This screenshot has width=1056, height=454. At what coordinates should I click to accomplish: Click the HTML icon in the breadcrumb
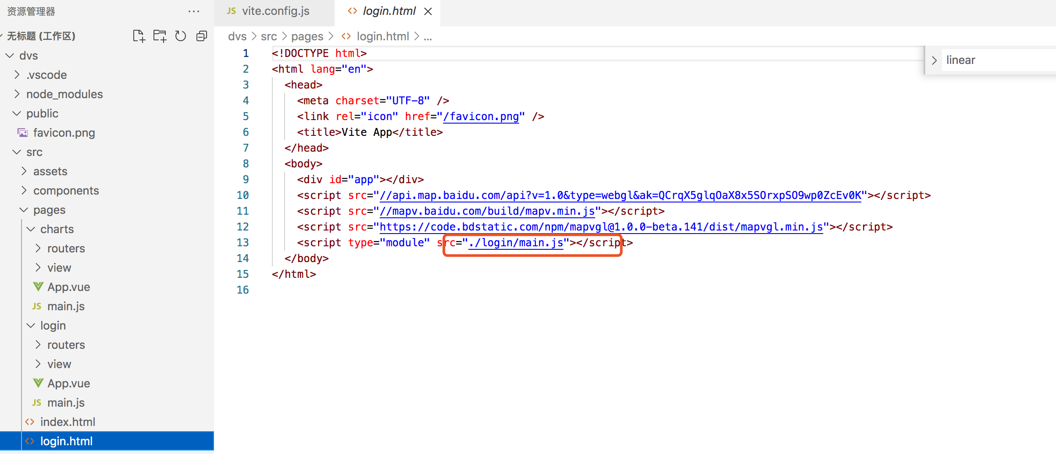tap(346, 36)
